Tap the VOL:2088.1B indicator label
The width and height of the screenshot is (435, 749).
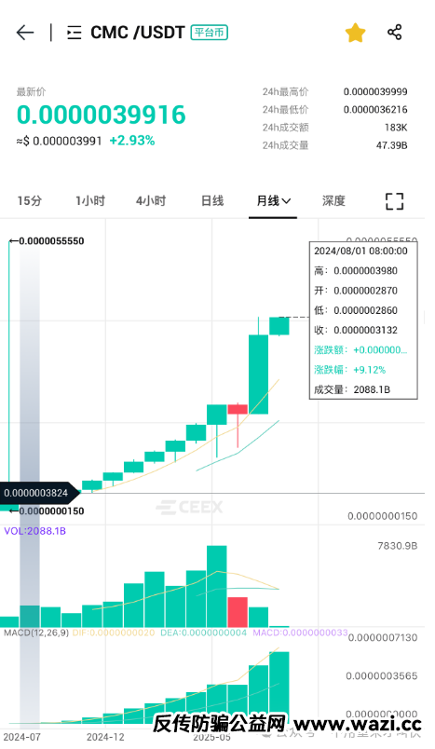click(34, 531)
